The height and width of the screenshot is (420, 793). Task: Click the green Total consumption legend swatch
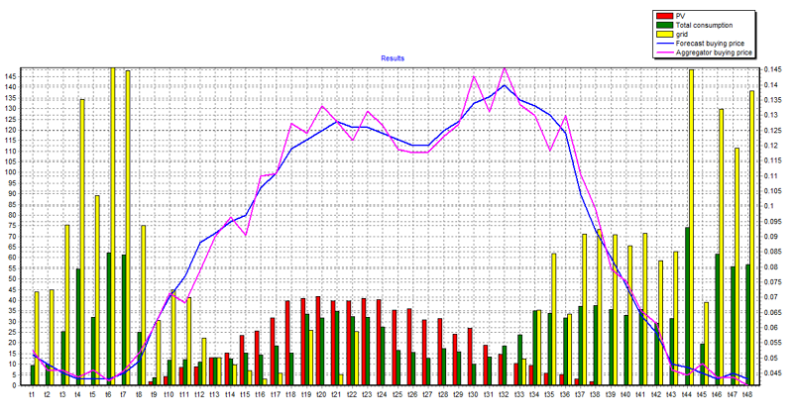tap(664, 25)
